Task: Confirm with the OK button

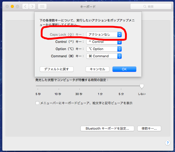Action: tap(124, 69)
